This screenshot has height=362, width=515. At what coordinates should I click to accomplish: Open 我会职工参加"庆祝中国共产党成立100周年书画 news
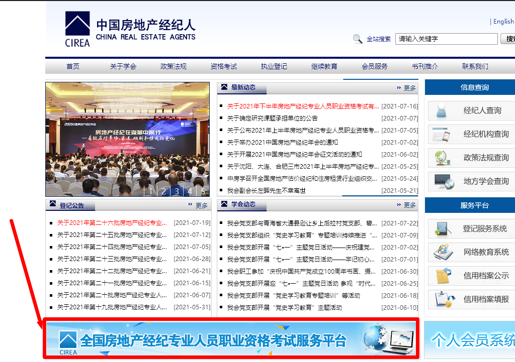(302, 272)
